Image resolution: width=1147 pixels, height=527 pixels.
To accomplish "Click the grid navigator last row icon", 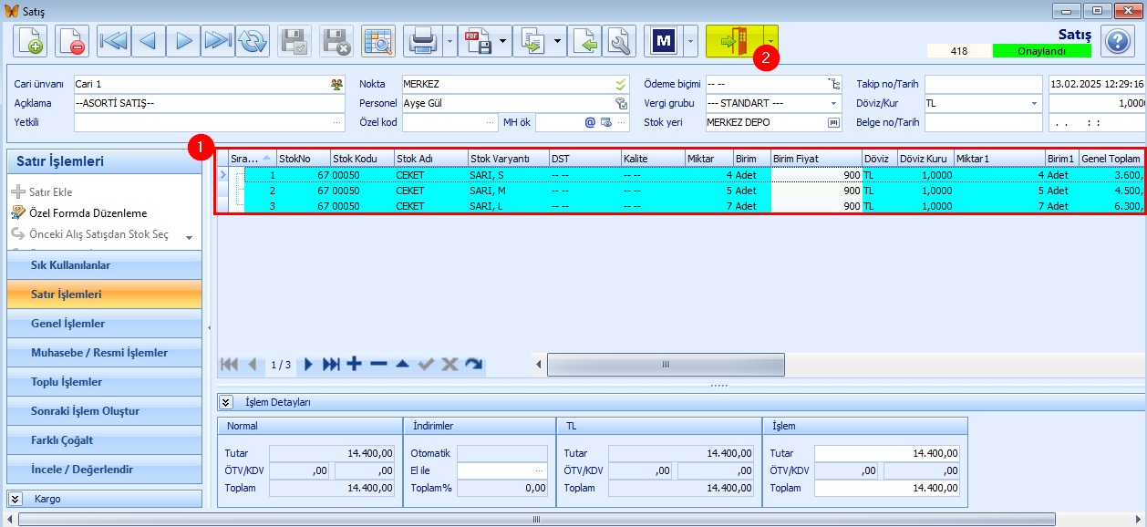I will [331, 364].
